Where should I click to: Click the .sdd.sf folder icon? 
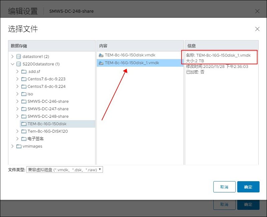[x=24, y=72]
